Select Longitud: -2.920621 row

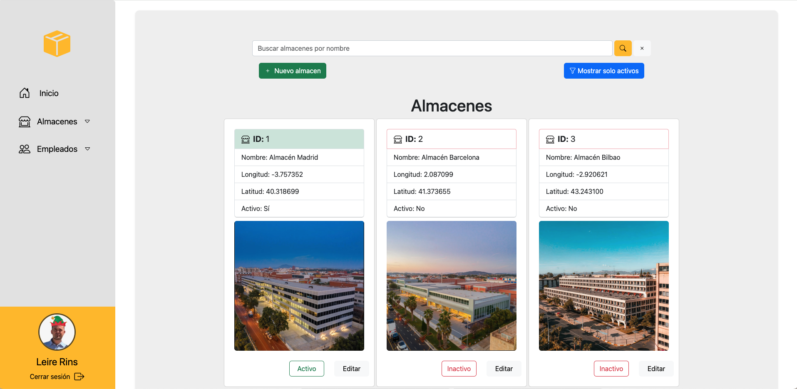click(x=604, y=174)
